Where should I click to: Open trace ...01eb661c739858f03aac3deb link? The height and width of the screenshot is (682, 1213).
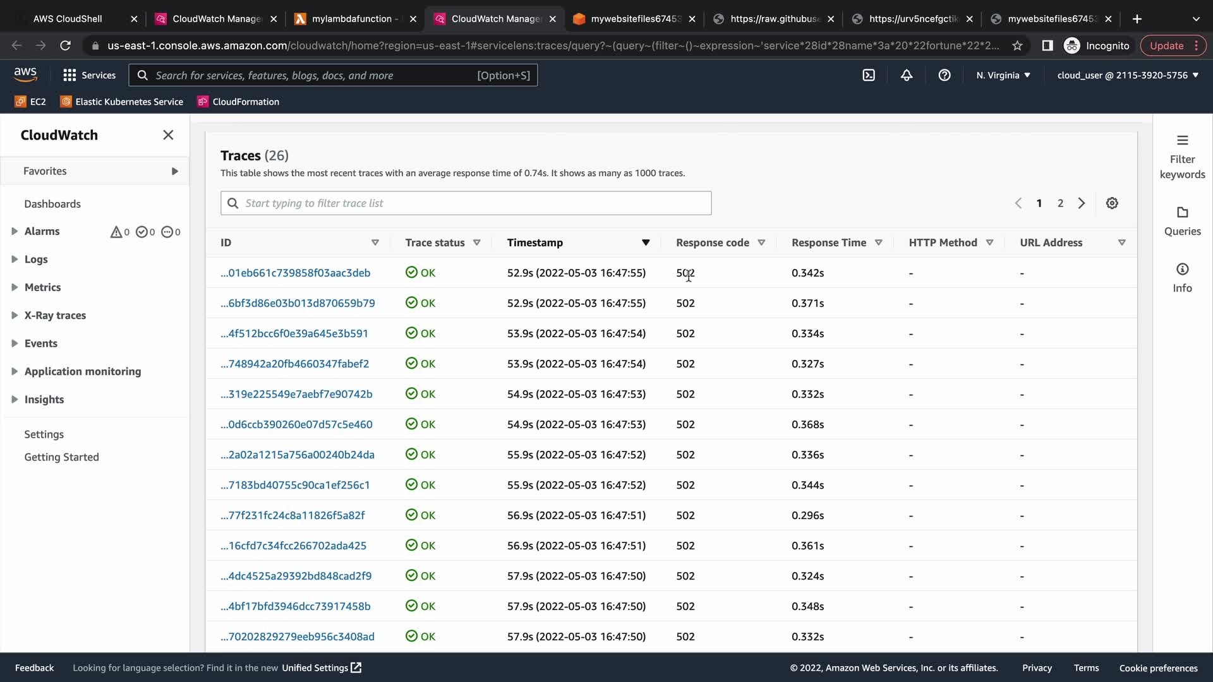(295, 273)
